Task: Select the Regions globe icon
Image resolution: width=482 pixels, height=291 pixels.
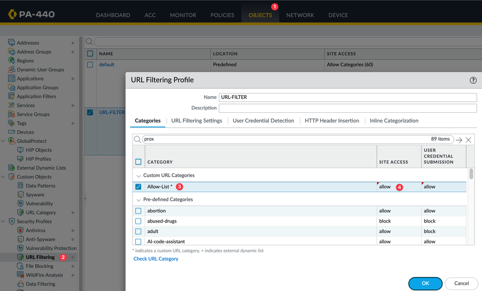Action: coord(12,61)
